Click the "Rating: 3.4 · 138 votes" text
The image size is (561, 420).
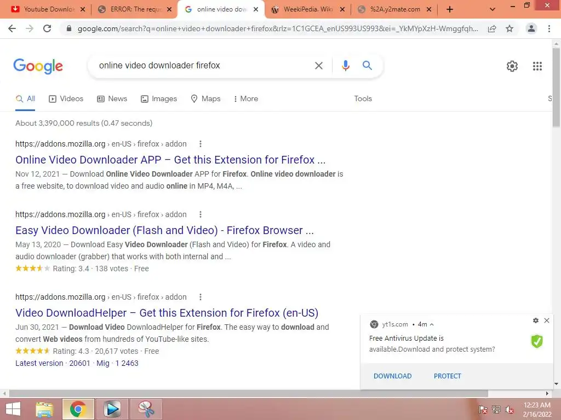click(x=90, y=269)
